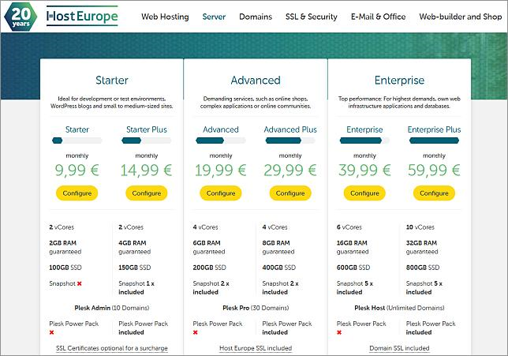Click the 9,99 € price
508x356 pixels.
coord(77,171)
